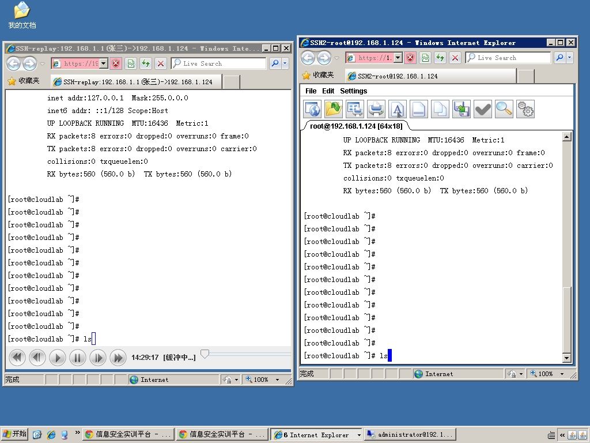Pause the SSH replay recording

pyautogui.click(x=78, y=357)
